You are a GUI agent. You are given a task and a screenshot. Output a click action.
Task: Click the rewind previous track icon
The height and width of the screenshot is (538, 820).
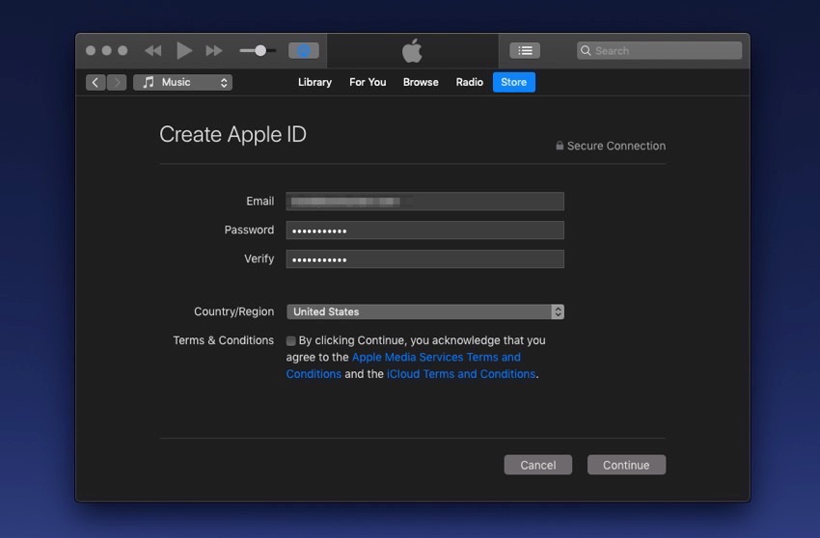pyautogui.click(x=152, y=51)
